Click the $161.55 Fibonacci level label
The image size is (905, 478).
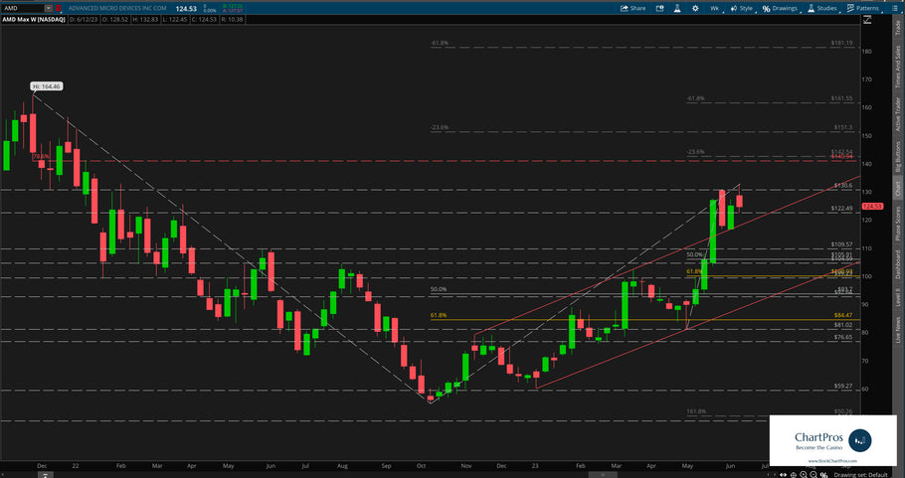coord(841,98)
